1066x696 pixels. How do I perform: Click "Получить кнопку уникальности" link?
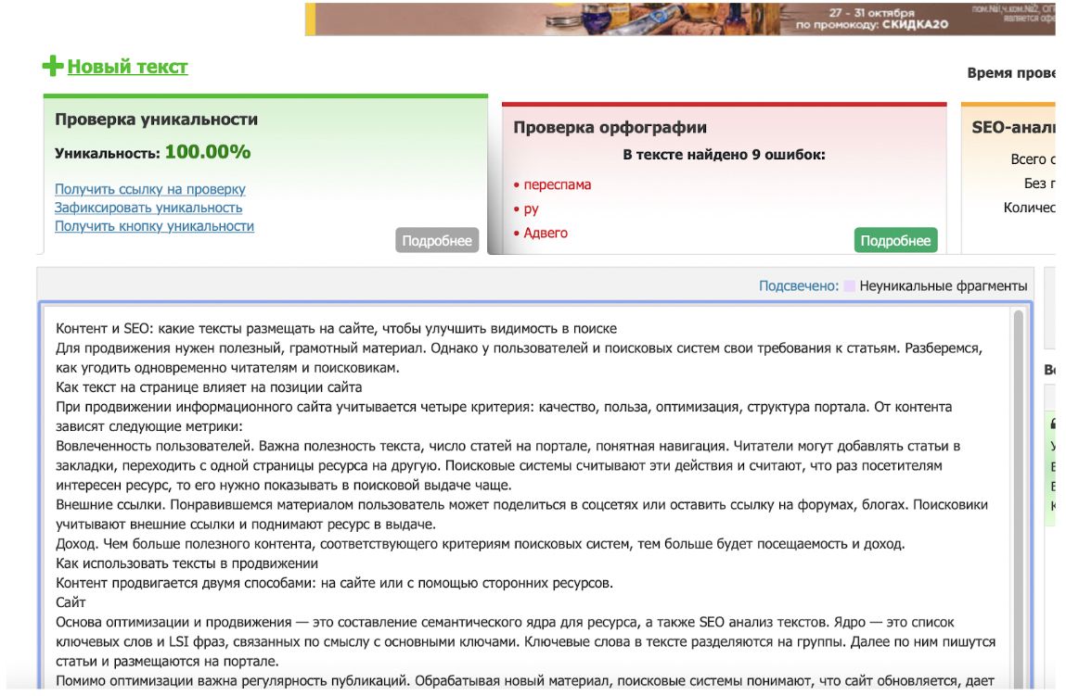pos(157,225)
